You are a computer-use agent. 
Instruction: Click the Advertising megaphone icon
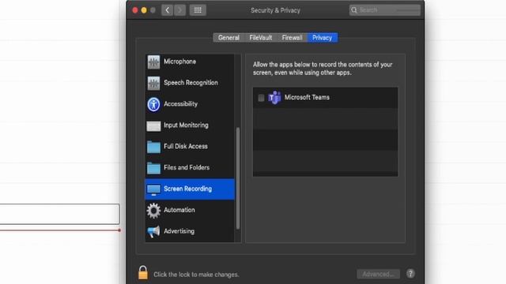pyautogui.click(x=153, y=231)
